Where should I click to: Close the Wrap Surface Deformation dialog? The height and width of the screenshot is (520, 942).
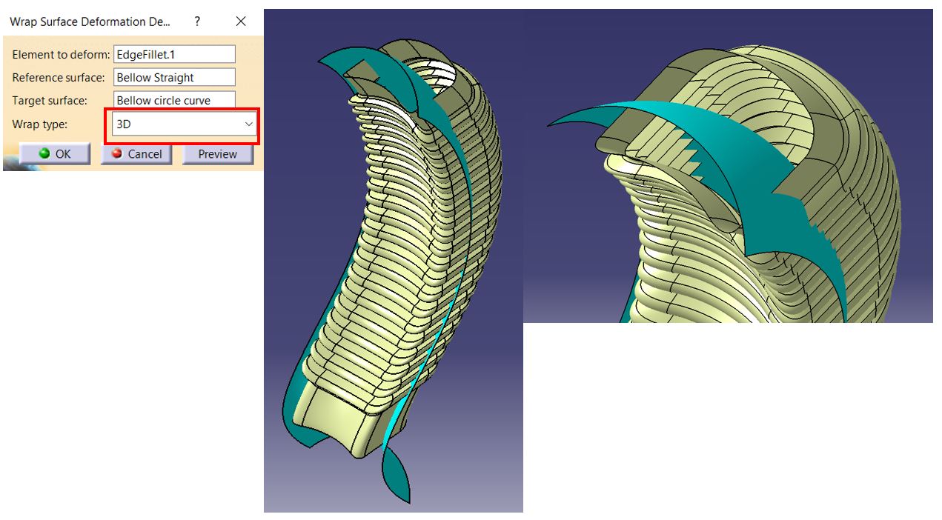point(240,21)
